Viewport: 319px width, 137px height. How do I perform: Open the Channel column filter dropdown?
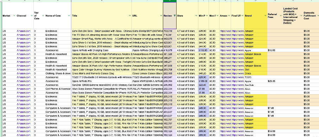click(x=31, y=16)
